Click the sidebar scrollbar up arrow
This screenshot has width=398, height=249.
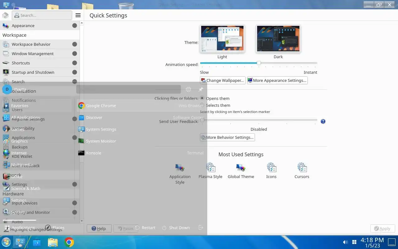pyautogui.click(x=82, y=23)
